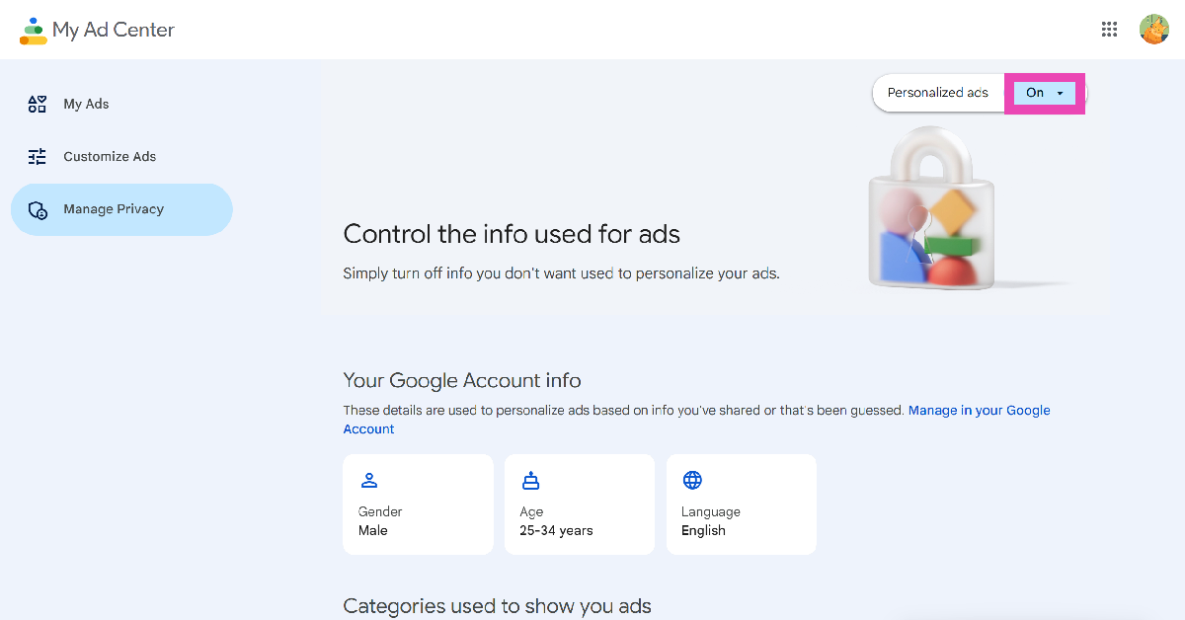Click the dropdown arrow next to On
This screenshot has height=620, width=1185.
click(x=1060, y=93)
